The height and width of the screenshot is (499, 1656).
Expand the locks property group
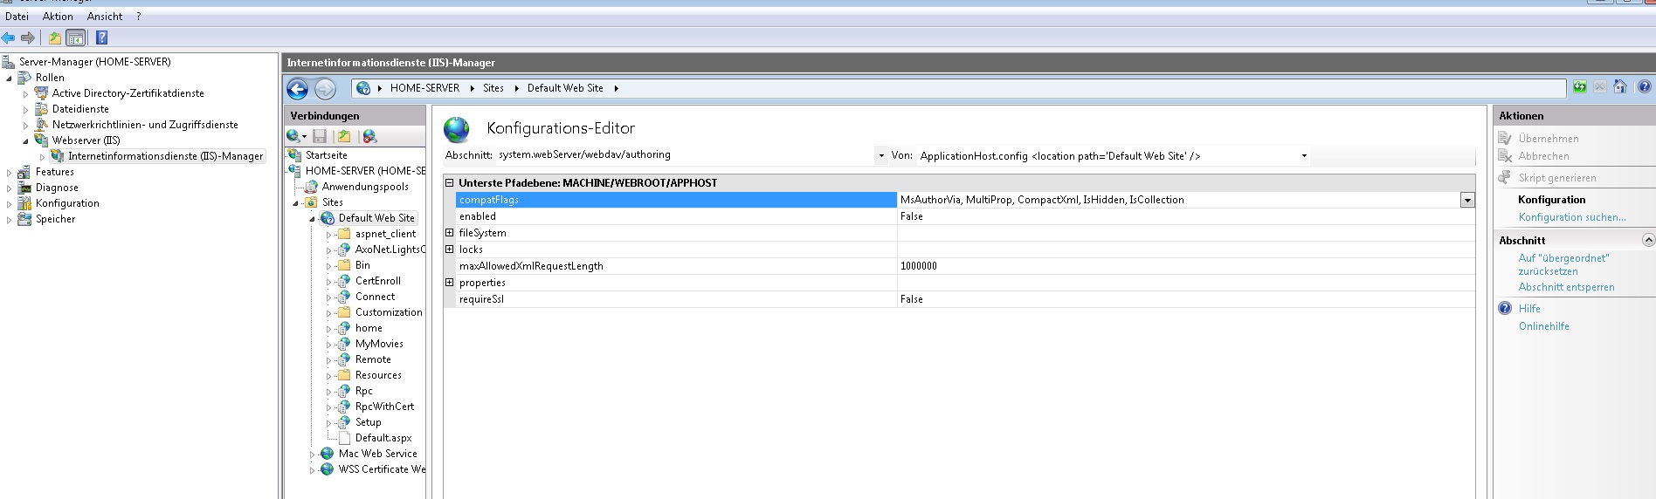tap(450, 249)
